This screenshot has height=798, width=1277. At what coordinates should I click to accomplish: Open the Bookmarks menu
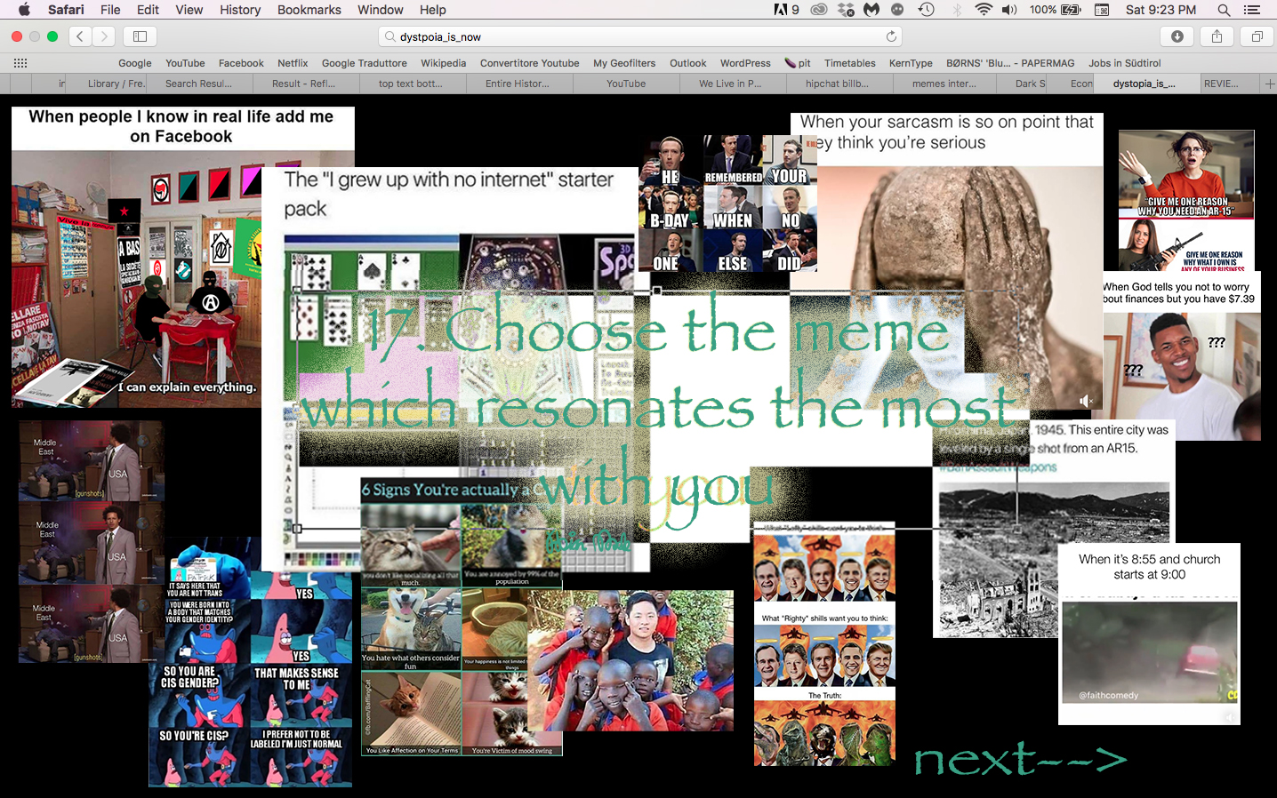click(309, 10)
